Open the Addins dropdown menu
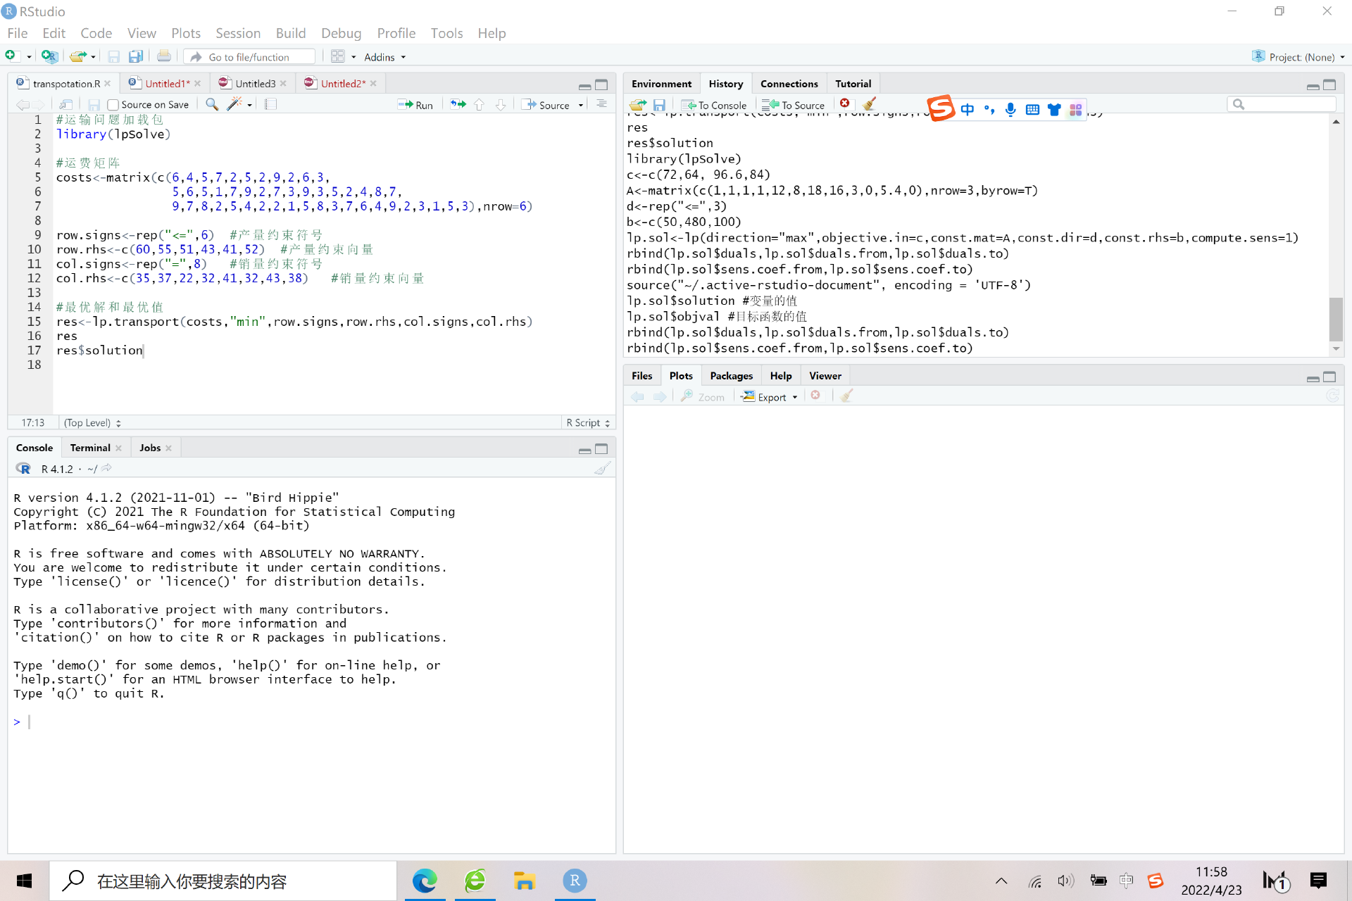1352x901 pixels. (x=384, y=57)
